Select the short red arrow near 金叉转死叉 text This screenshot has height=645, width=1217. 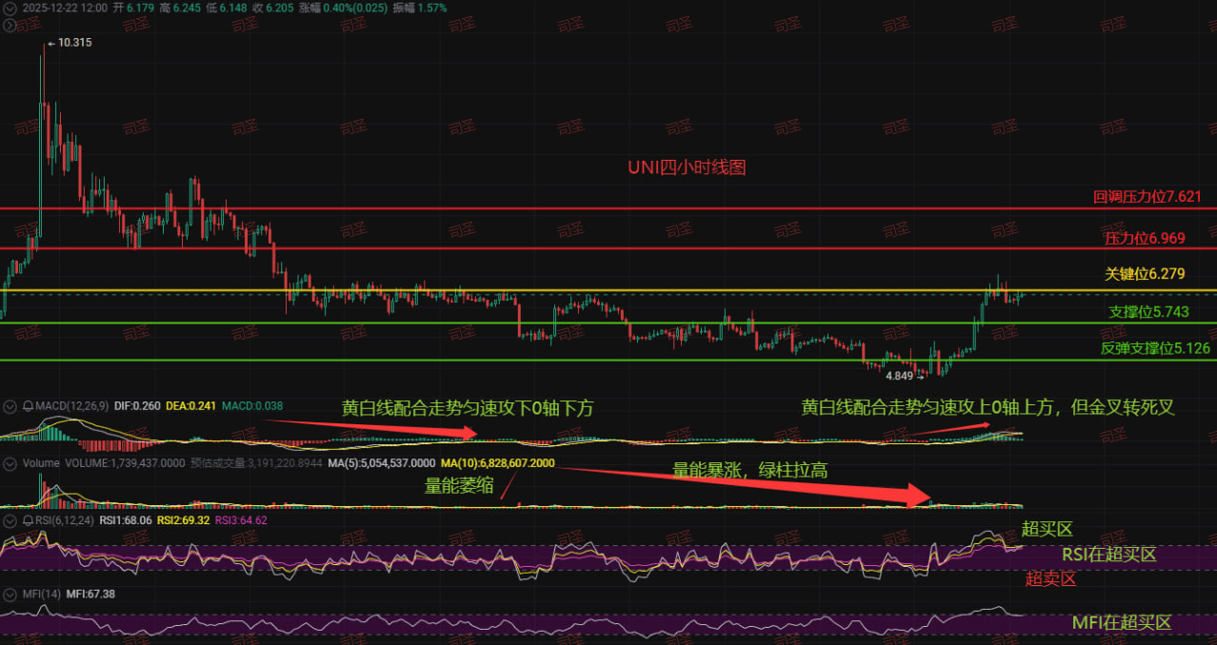pos(948,430)
